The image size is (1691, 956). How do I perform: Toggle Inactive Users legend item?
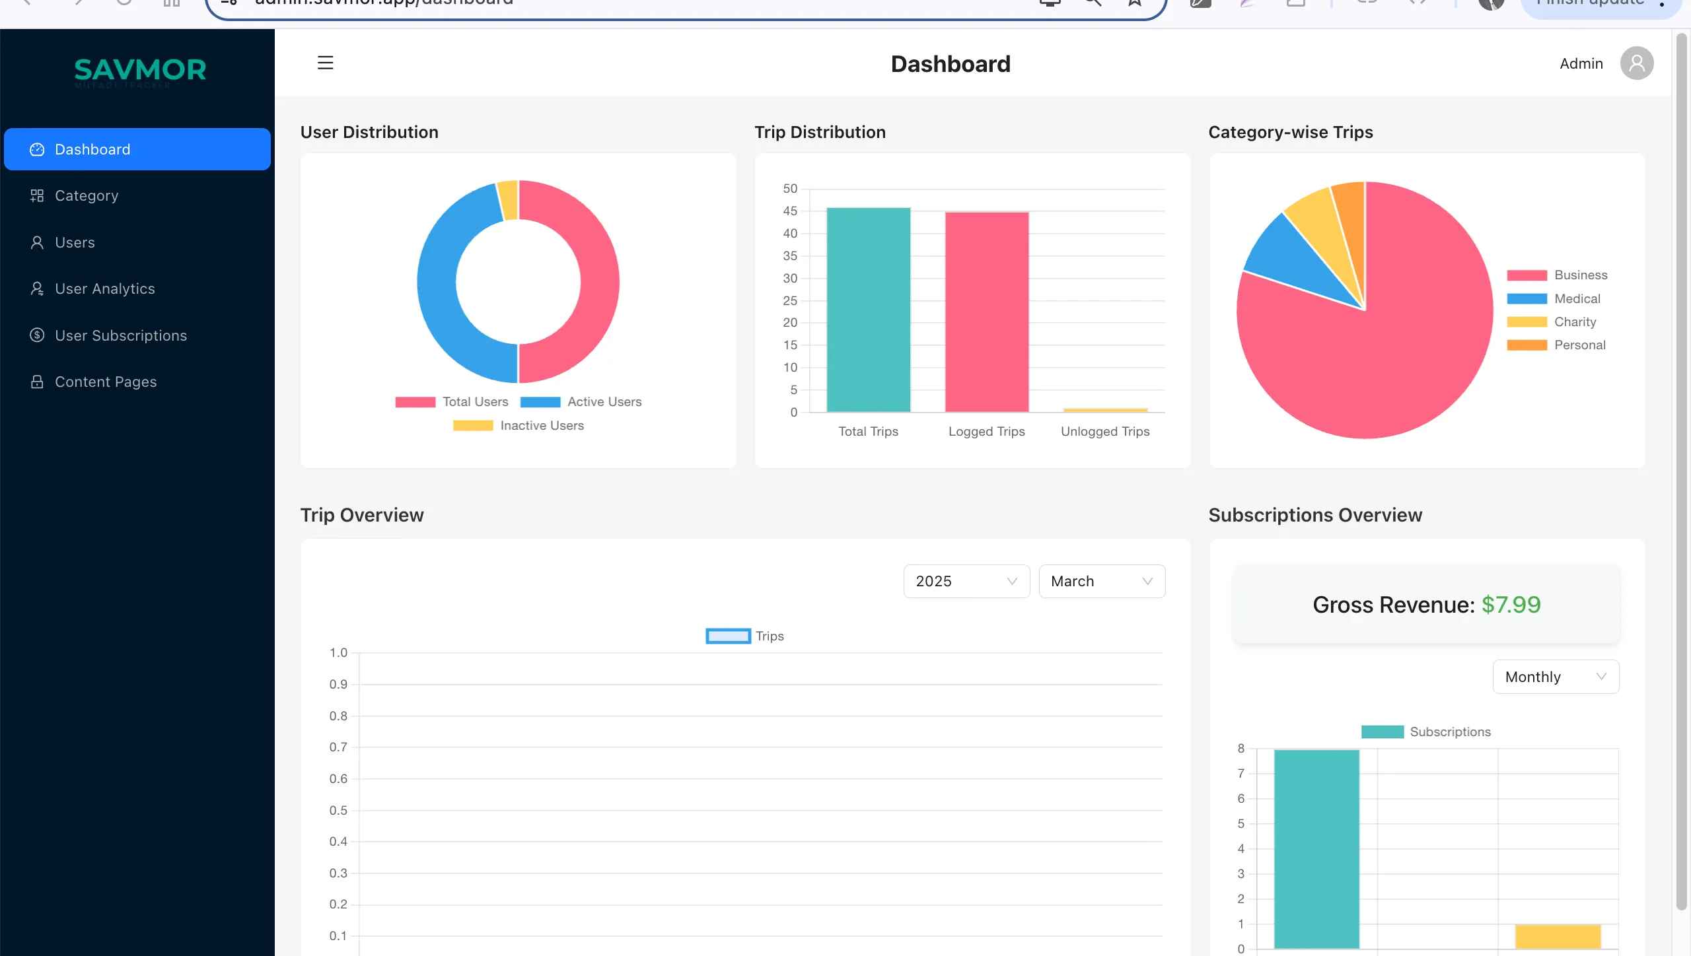(x=519, y=426)
